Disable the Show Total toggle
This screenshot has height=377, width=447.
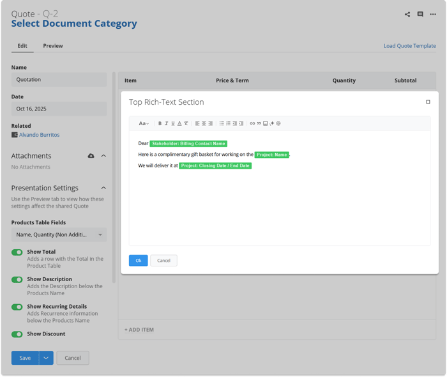(17, 252)
